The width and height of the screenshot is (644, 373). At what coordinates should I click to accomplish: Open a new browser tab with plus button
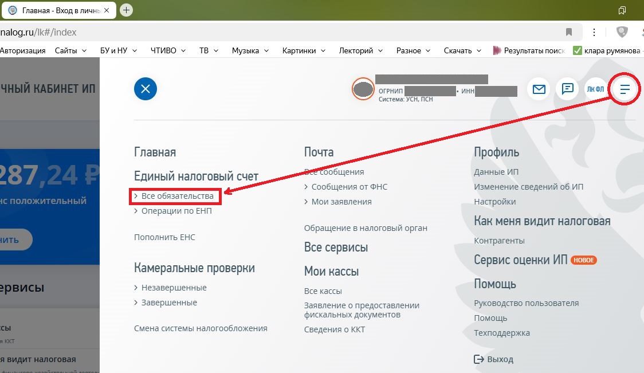click(126, 10)
